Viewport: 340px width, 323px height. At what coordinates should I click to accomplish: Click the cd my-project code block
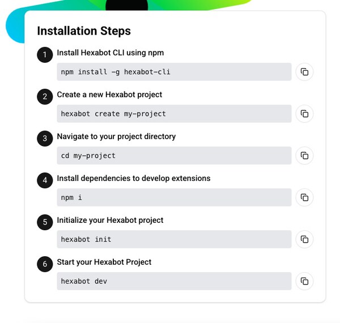pos(174,156)
